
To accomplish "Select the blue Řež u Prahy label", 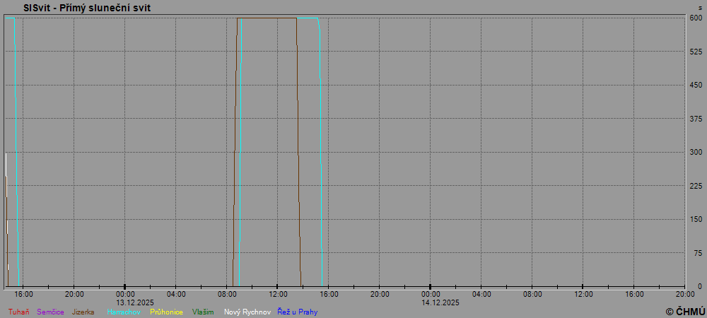I will click(x=297, y=312).
